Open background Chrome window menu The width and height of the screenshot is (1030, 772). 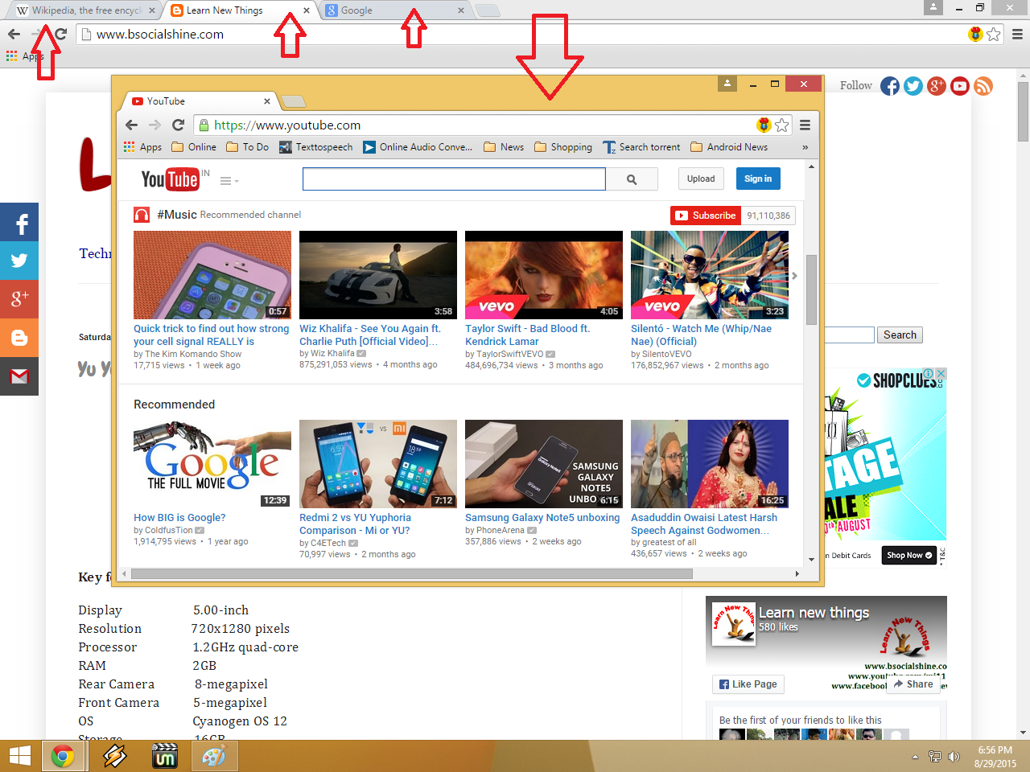point(1017,35)
